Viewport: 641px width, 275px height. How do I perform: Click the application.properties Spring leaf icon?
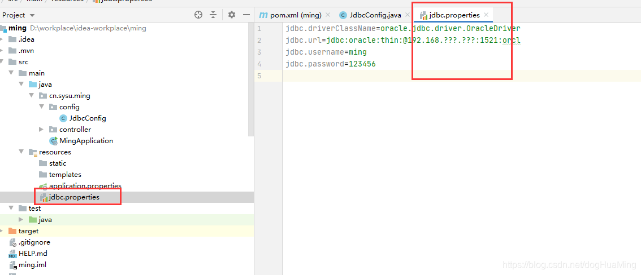pos(42,186)
